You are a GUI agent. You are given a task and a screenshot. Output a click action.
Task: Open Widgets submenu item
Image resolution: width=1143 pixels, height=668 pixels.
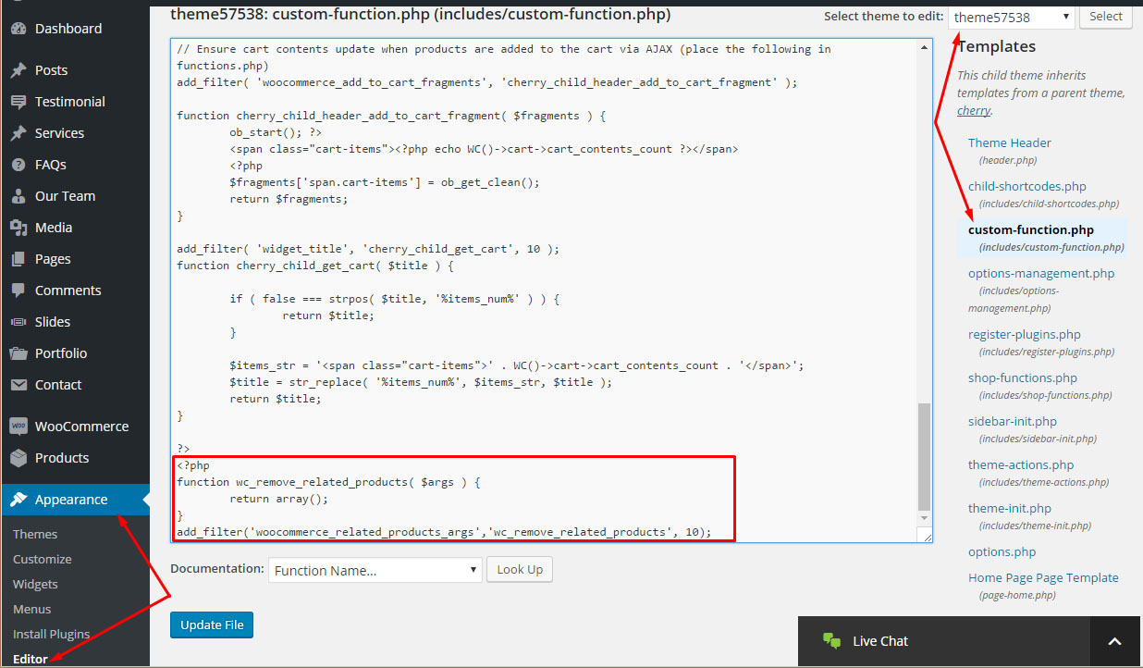click(35, 584)
